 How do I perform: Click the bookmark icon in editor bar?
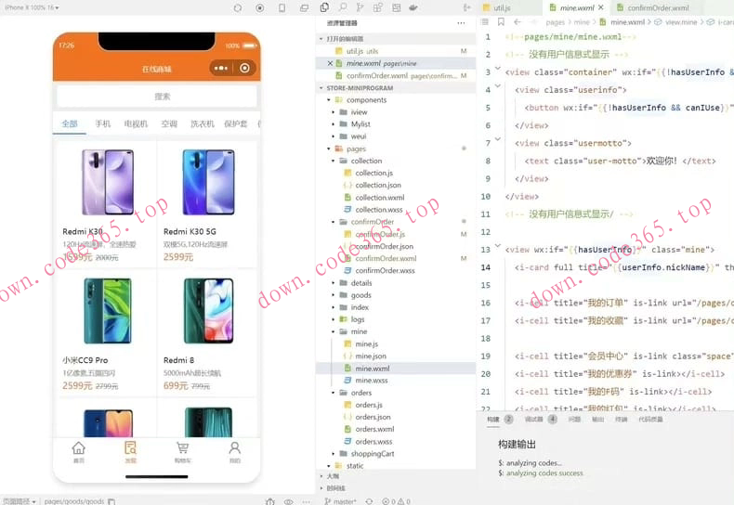501,22
